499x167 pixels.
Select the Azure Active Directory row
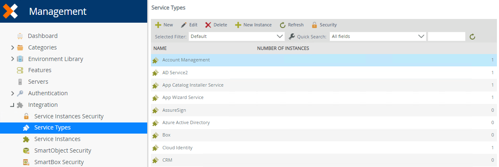tap(186, 122)
